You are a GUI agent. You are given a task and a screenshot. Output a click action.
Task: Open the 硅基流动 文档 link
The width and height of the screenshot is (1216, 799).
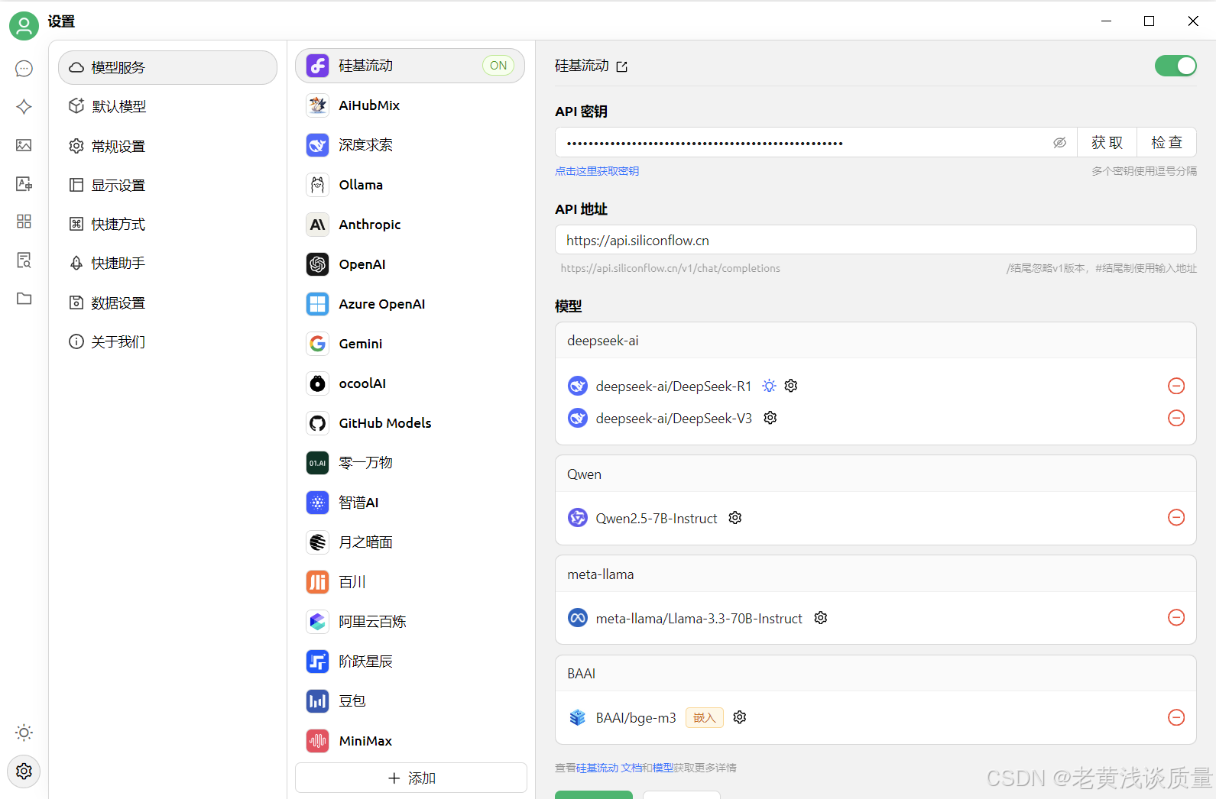(609, 768)
